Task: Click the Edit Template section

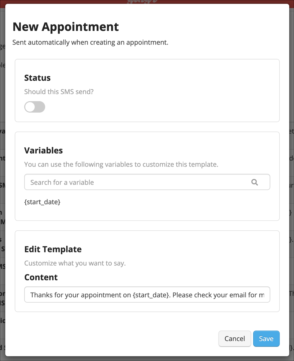Action: point(53,249)
